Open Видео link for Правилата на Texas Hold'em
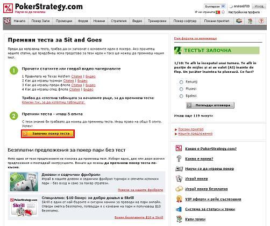Screen dimensions: 270x226 coord(90,77)
